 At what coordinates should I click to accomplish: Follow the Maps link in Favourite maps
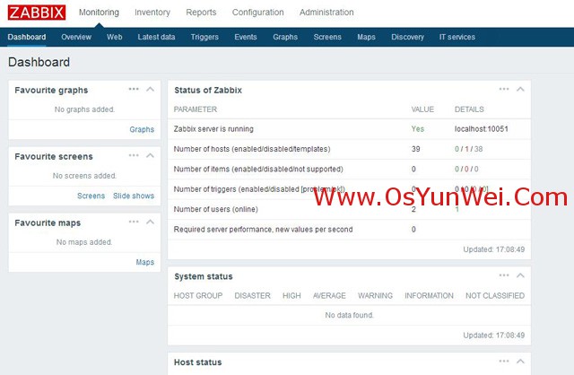coord(145,262)
